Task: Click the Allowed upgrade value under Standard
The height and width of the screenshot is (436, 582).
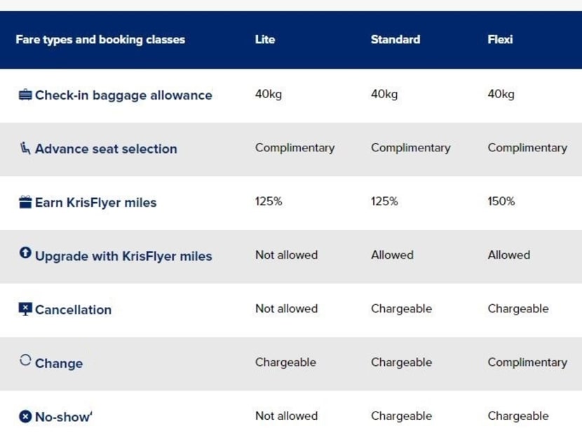Action: click(391, 255)
